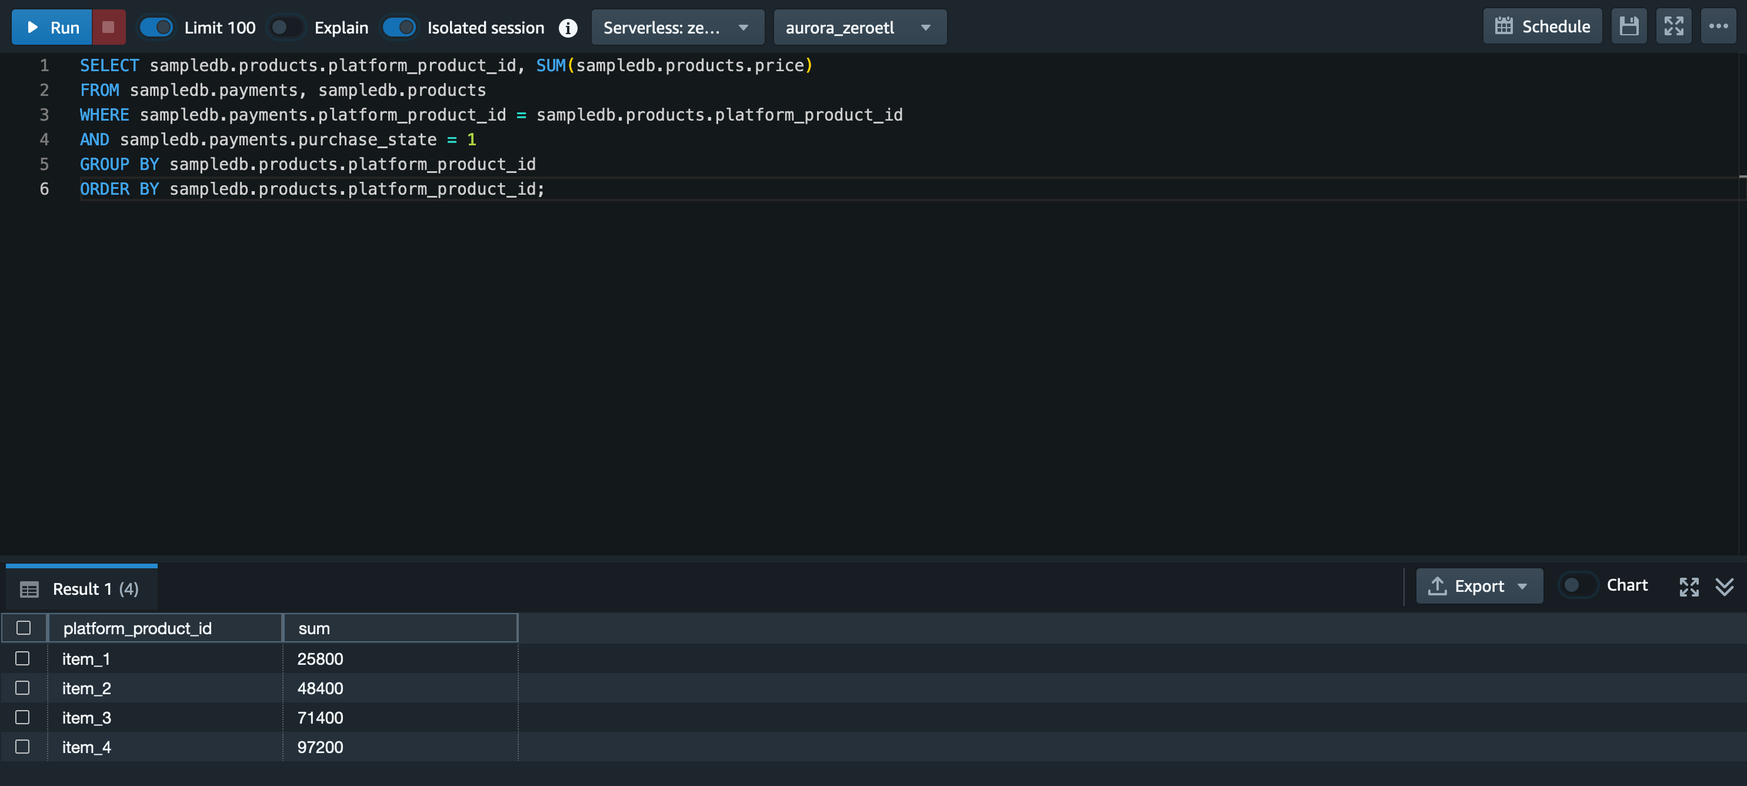Select all rows checkbox in header
Viewport: 1747px width, 786px height.
24,628
